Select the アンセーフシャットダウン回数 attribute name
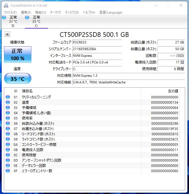The width and height of the screenshot is (189, 194). pos(41,160)
